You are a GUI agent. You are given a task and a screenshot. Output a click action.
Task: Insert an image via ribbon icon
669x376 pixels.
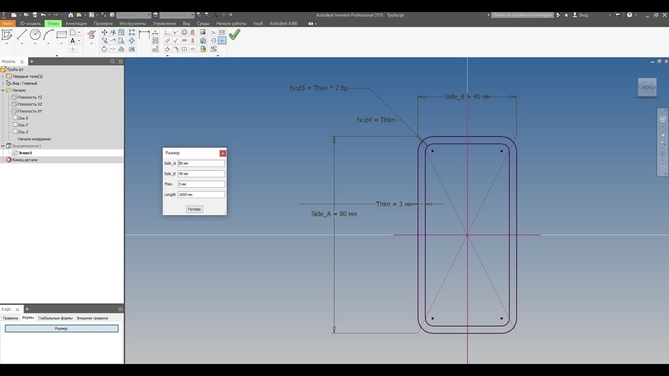pos(203,32)
